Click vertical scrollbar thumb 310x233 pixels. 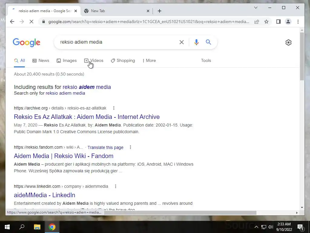pyautogui.click(x=302, y=56)
